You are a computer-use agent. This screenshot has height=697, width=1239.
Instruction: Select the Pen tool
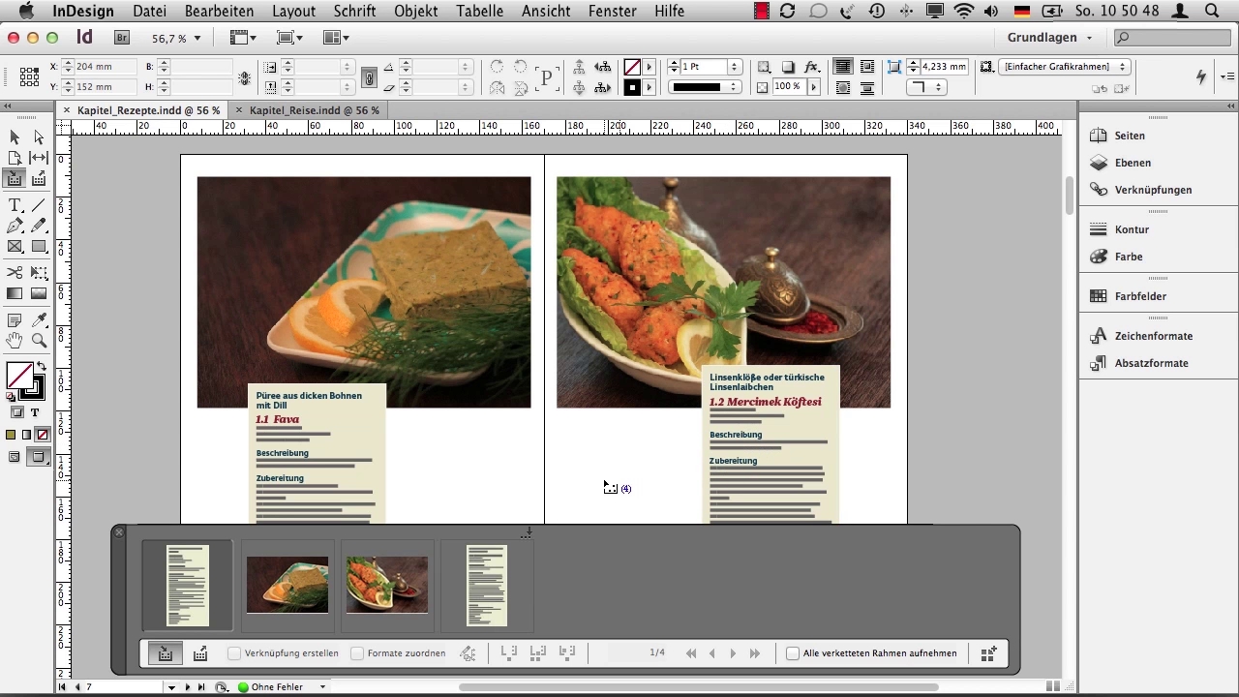[x=15, y=226]
